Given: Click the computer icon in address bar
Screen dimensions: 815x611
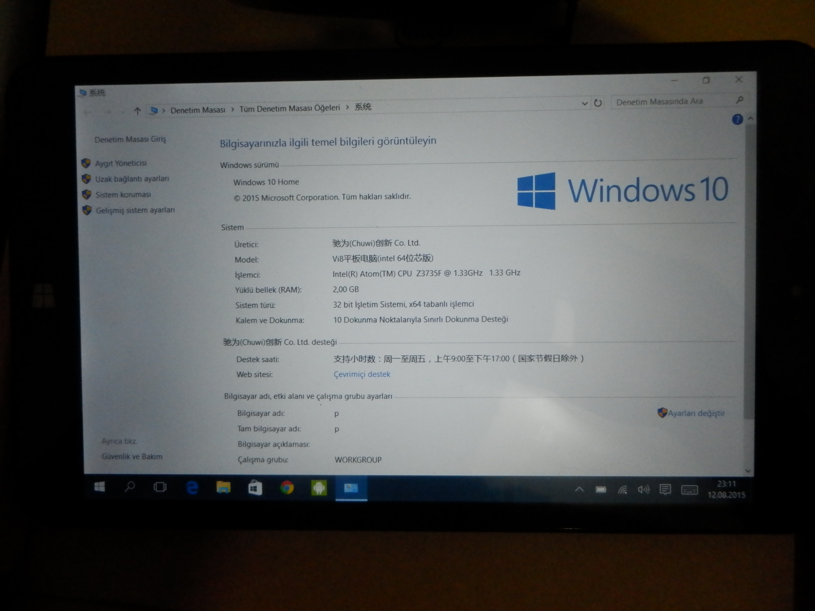Looking at the screenshot, I should tap(154, 110).
